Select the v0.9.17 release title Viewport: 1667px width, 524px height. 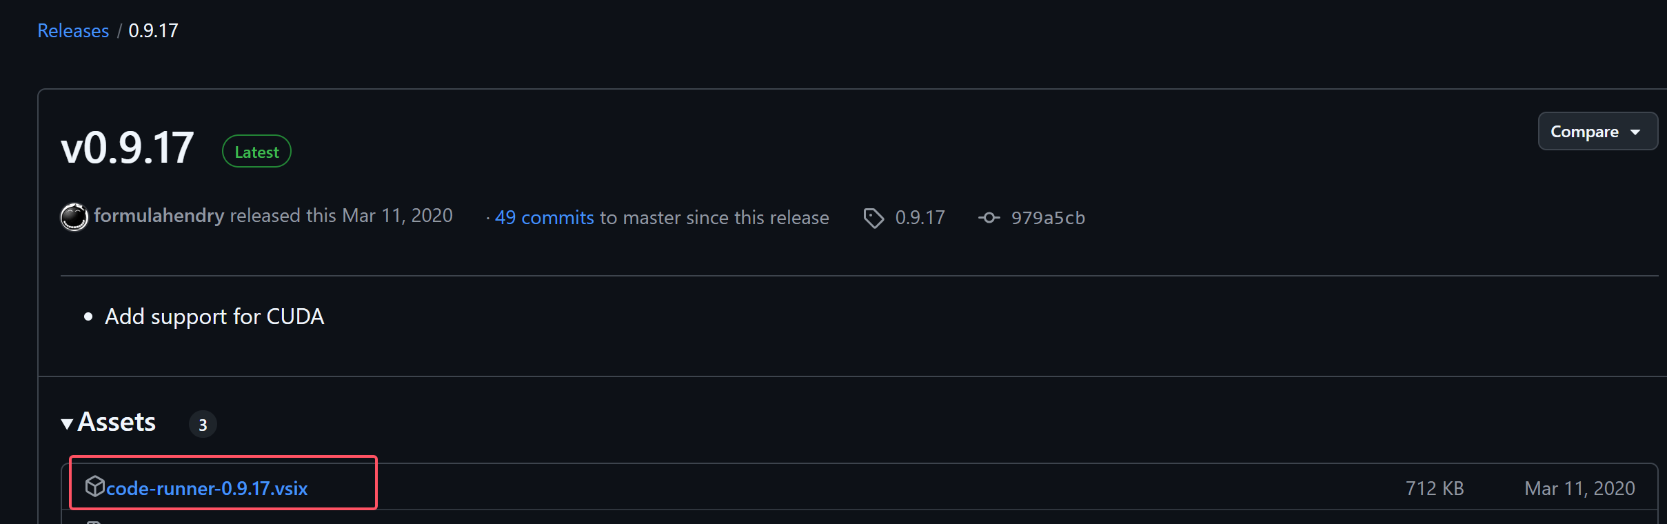click(128, 148)
